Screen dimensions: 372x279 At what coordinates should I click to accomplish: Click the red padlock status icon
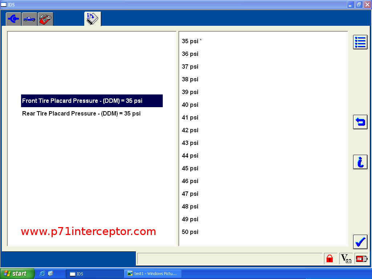tap(330, 259)
